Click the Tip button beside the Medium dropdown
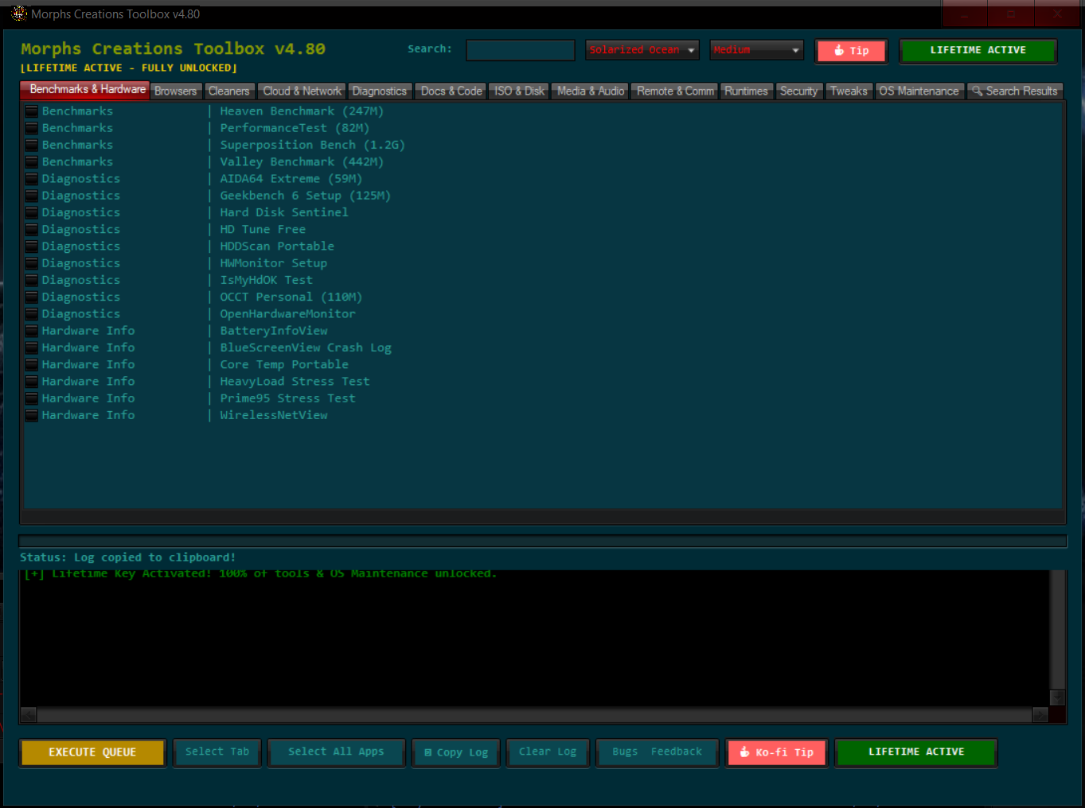Image resolution: width=1085 pixels, height=808 pixels. coord(852,51)
